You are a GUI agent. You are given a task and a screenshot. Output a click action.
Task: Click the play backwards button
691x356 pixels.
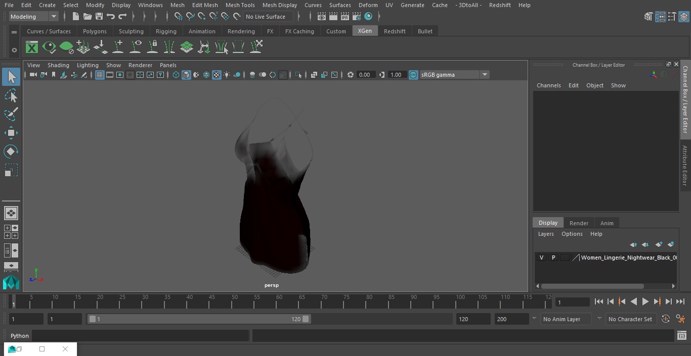(x=633, y=301)
